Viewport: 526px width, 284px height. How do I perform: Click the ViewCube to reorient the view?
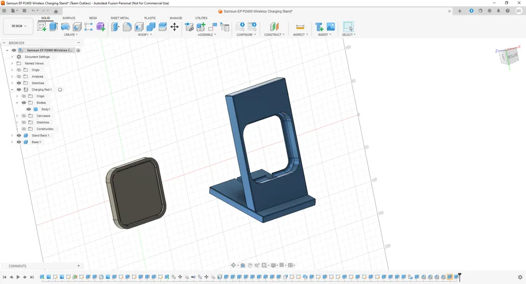pos(509,56)
